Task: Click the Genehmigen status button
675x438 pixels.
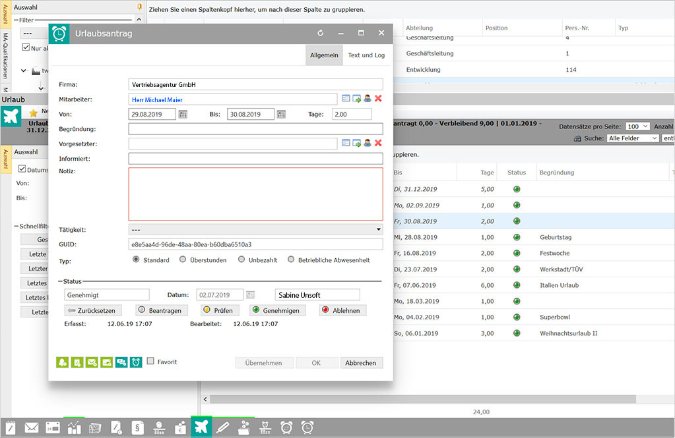Action: (x=278, y=310)
